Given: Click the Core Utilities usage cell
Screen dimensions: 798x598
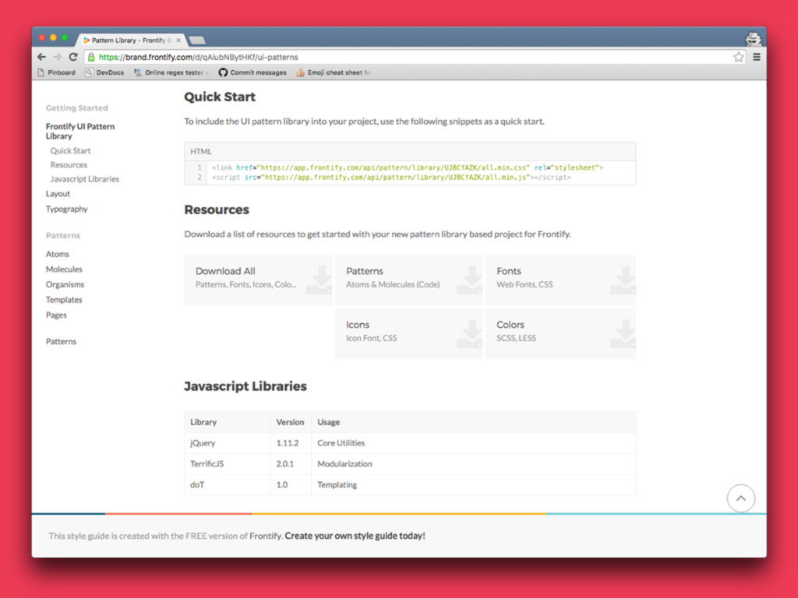Looking at the screenshot, I should [x=473, y=443].
